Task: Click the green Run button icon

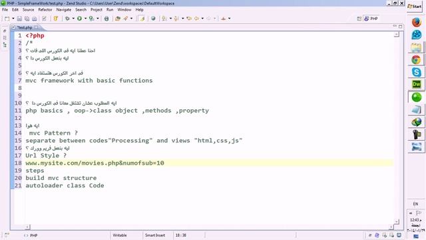Action: (79, 19)
